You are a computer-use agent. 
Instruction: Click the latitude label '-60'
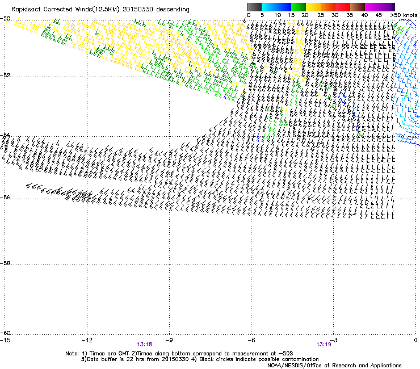(x=5, y=333)
